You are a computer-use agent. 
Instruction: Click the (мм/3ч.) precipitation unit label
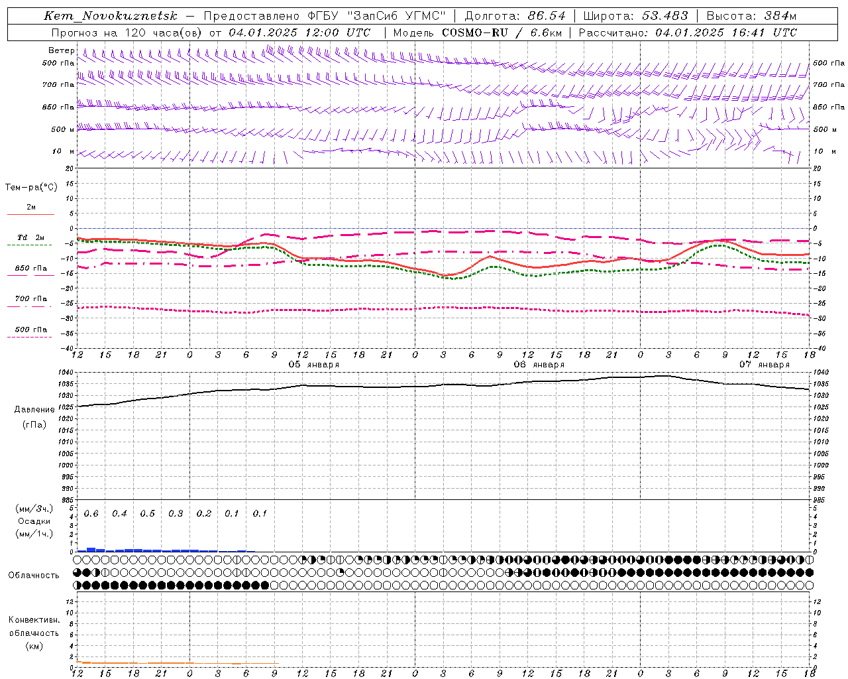34,509
